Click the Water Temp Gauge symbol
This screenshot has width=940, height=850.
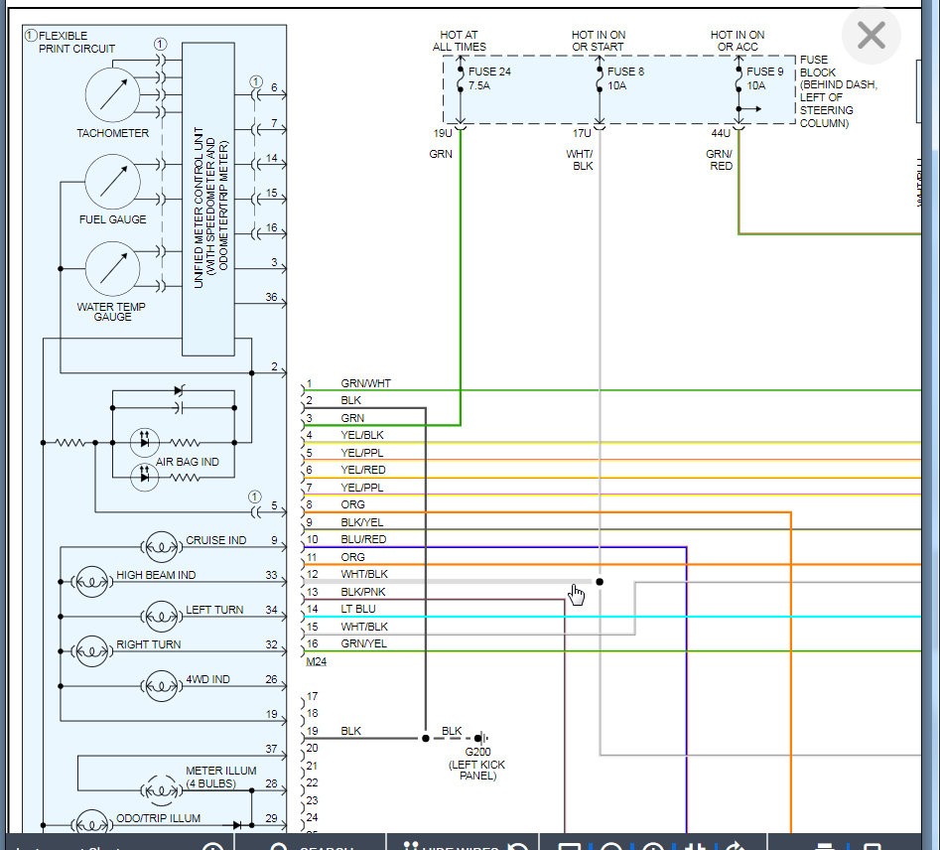pos(113,269)
